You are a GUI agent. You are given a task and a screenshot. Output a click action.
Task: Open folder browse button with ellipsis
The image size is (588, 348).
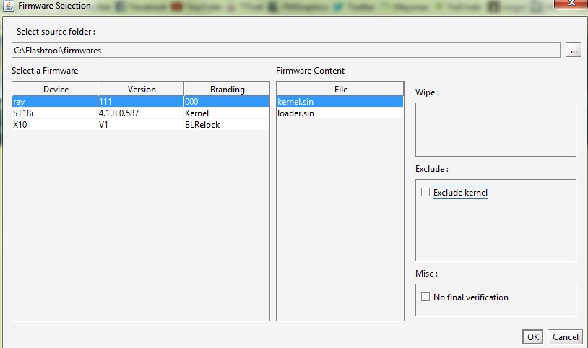pos(574,51)
